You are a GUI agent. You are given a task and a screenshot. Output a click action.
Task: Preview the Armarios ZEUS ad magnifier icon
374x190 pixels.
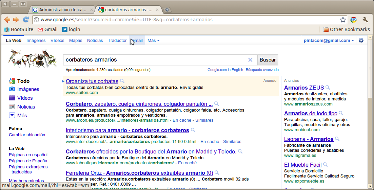(328, 88)
